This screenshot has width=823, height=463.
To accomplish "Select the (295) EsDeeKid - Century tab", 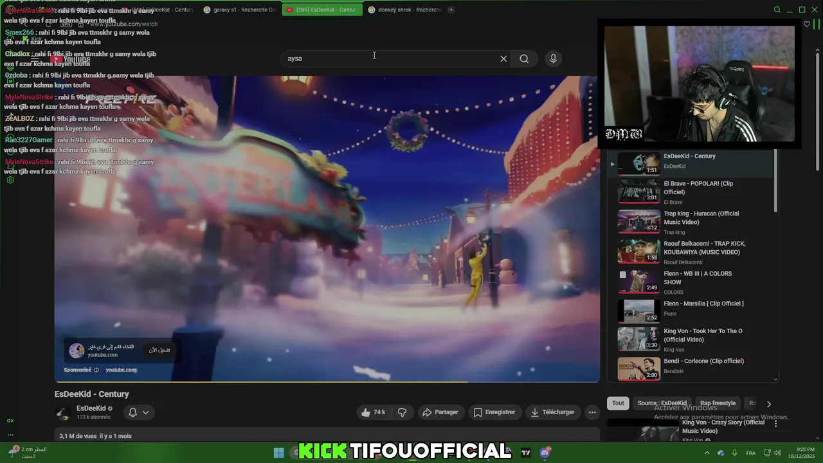I will (322, 10).
